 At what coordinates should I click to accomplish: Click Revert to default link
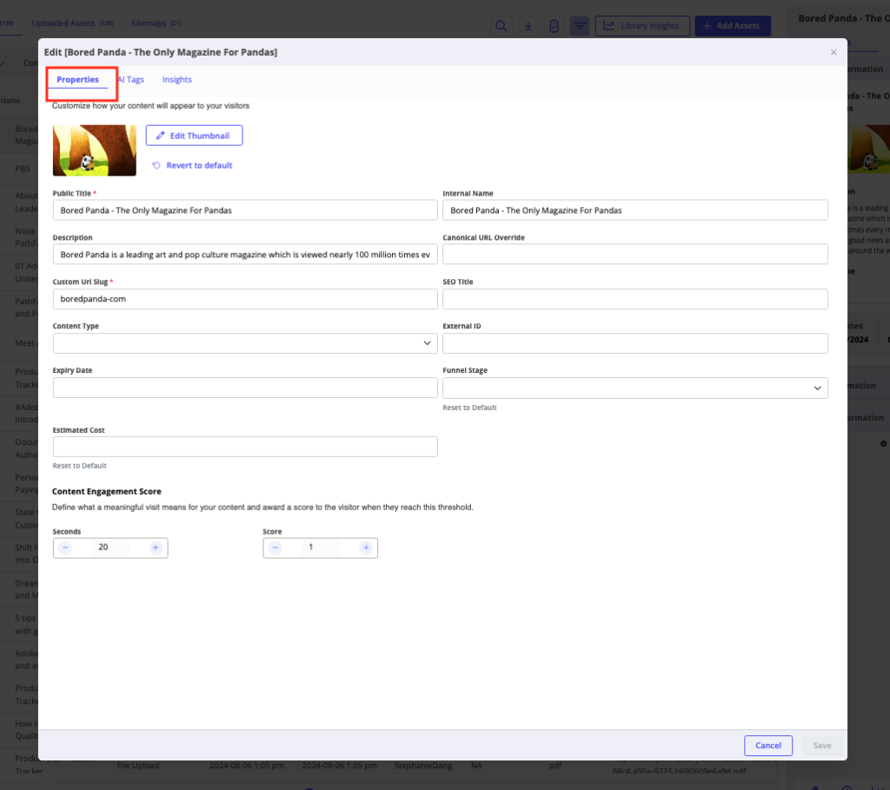point(199,165)
